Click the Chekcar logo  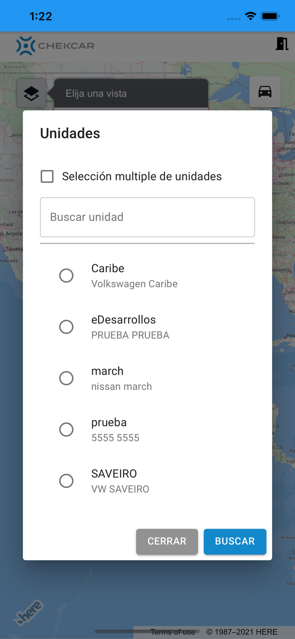pyautogui.click(x=55, y=46)
